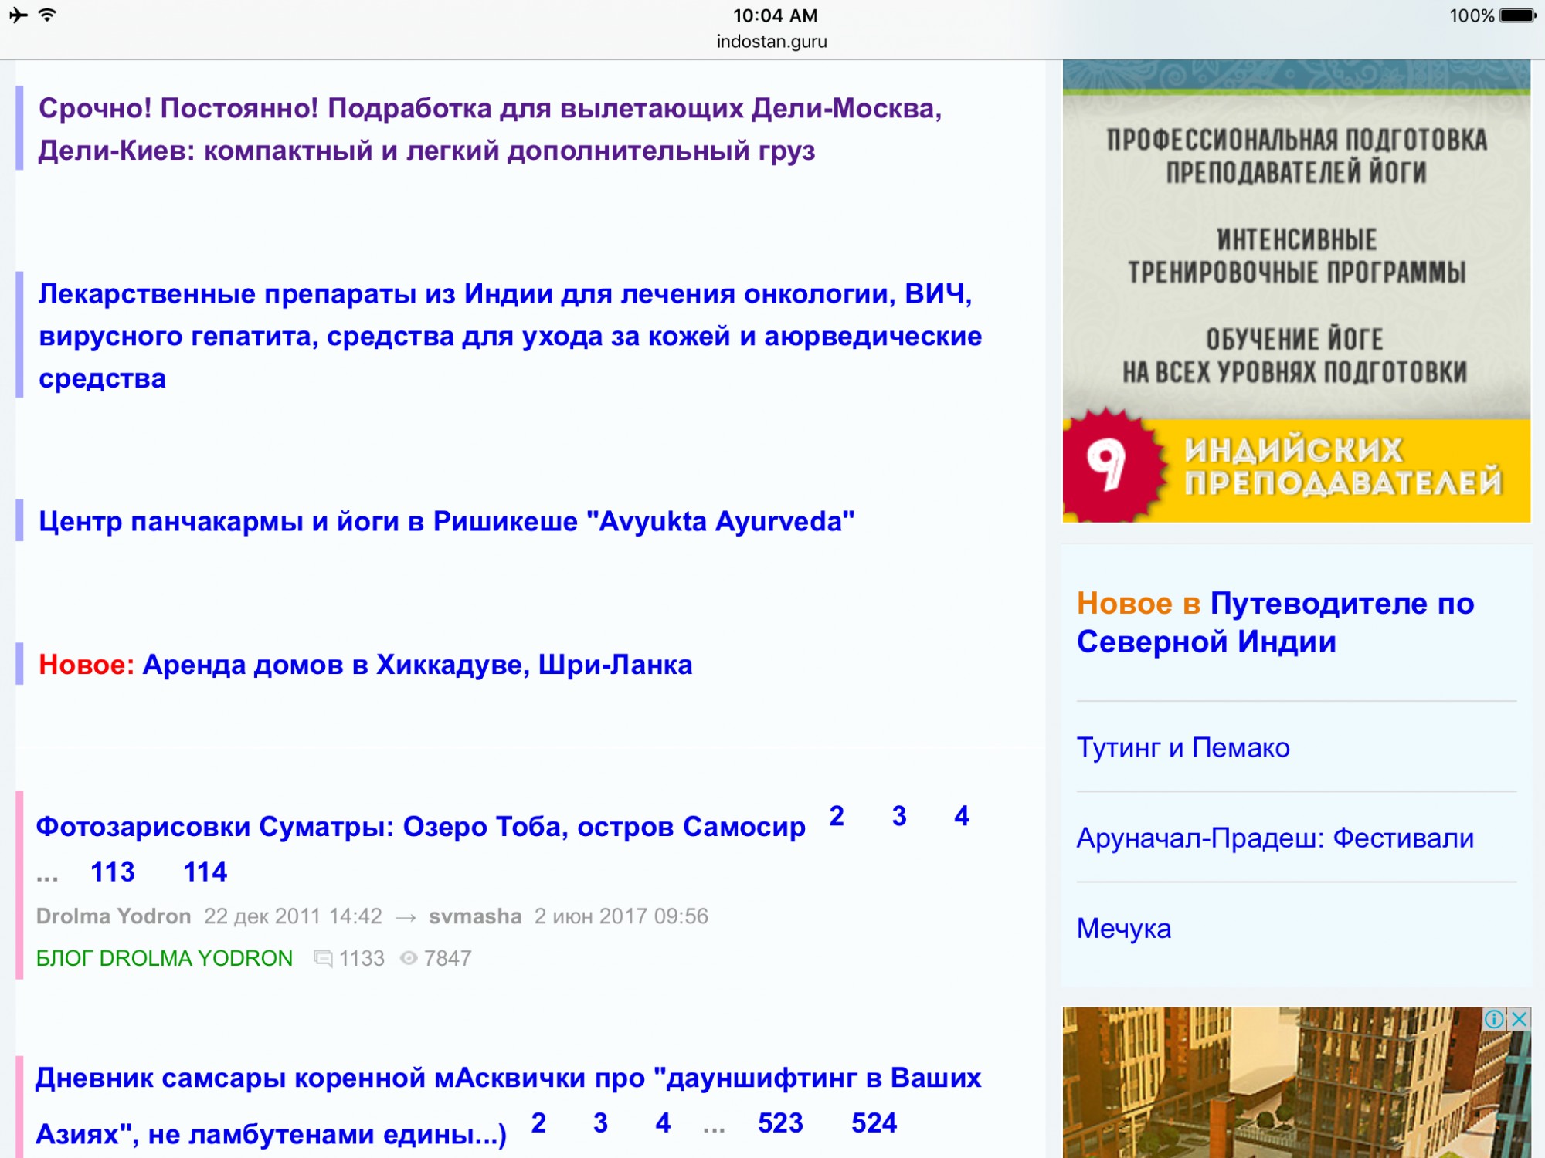
Task: Open svmasha user profile
Action: (475, 916)
